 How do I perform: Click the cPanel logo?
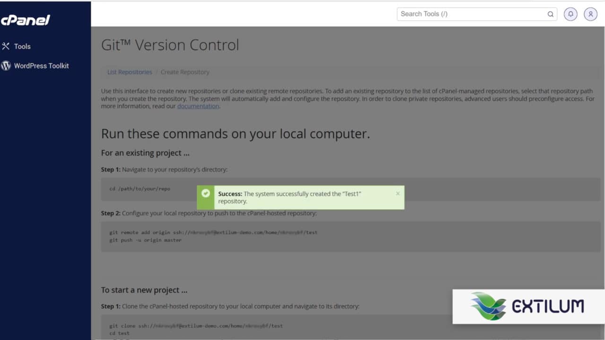pyautogui.click(x=26, y=20)
